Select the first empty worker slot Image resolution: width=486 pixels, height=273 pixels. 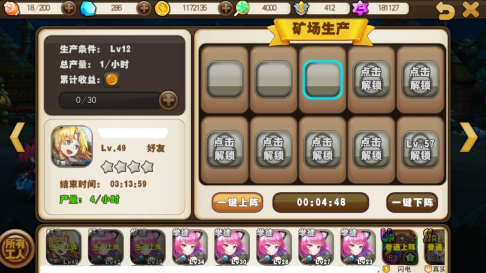[225, 80]
